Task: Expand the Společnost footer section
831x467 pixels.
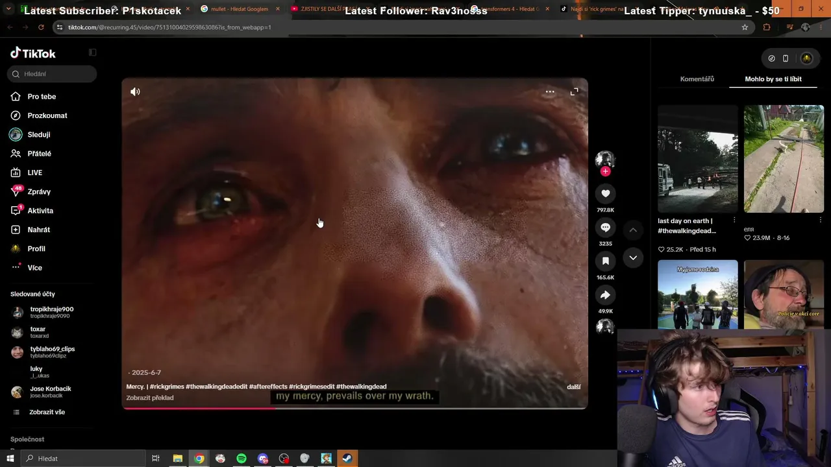Action: click(x=27, y=439)
